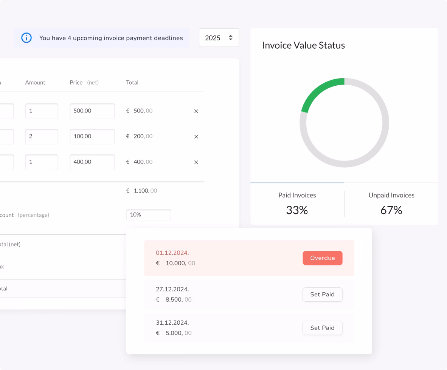Delete the 200,00 line item row
Viewport: 447px width, 370px height.
(x=196, y=137)
